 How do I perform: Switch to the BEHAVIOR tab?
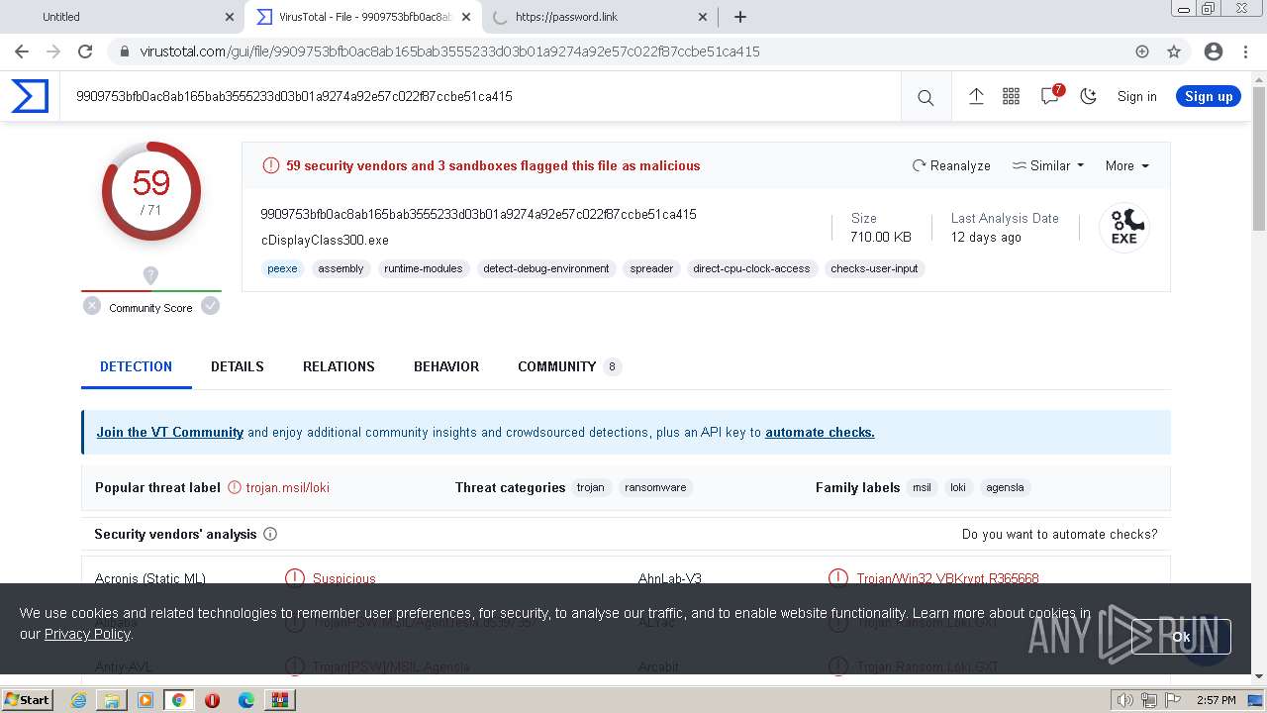pos(446,366)
